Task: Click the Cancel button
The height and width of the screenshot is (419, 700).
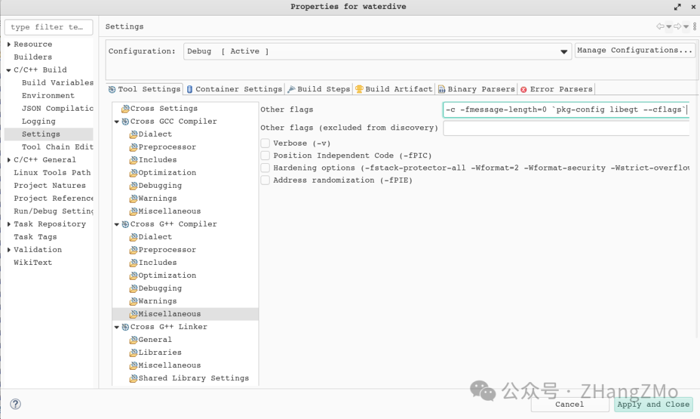Action: pyautogui.click(x=570, y=404)
